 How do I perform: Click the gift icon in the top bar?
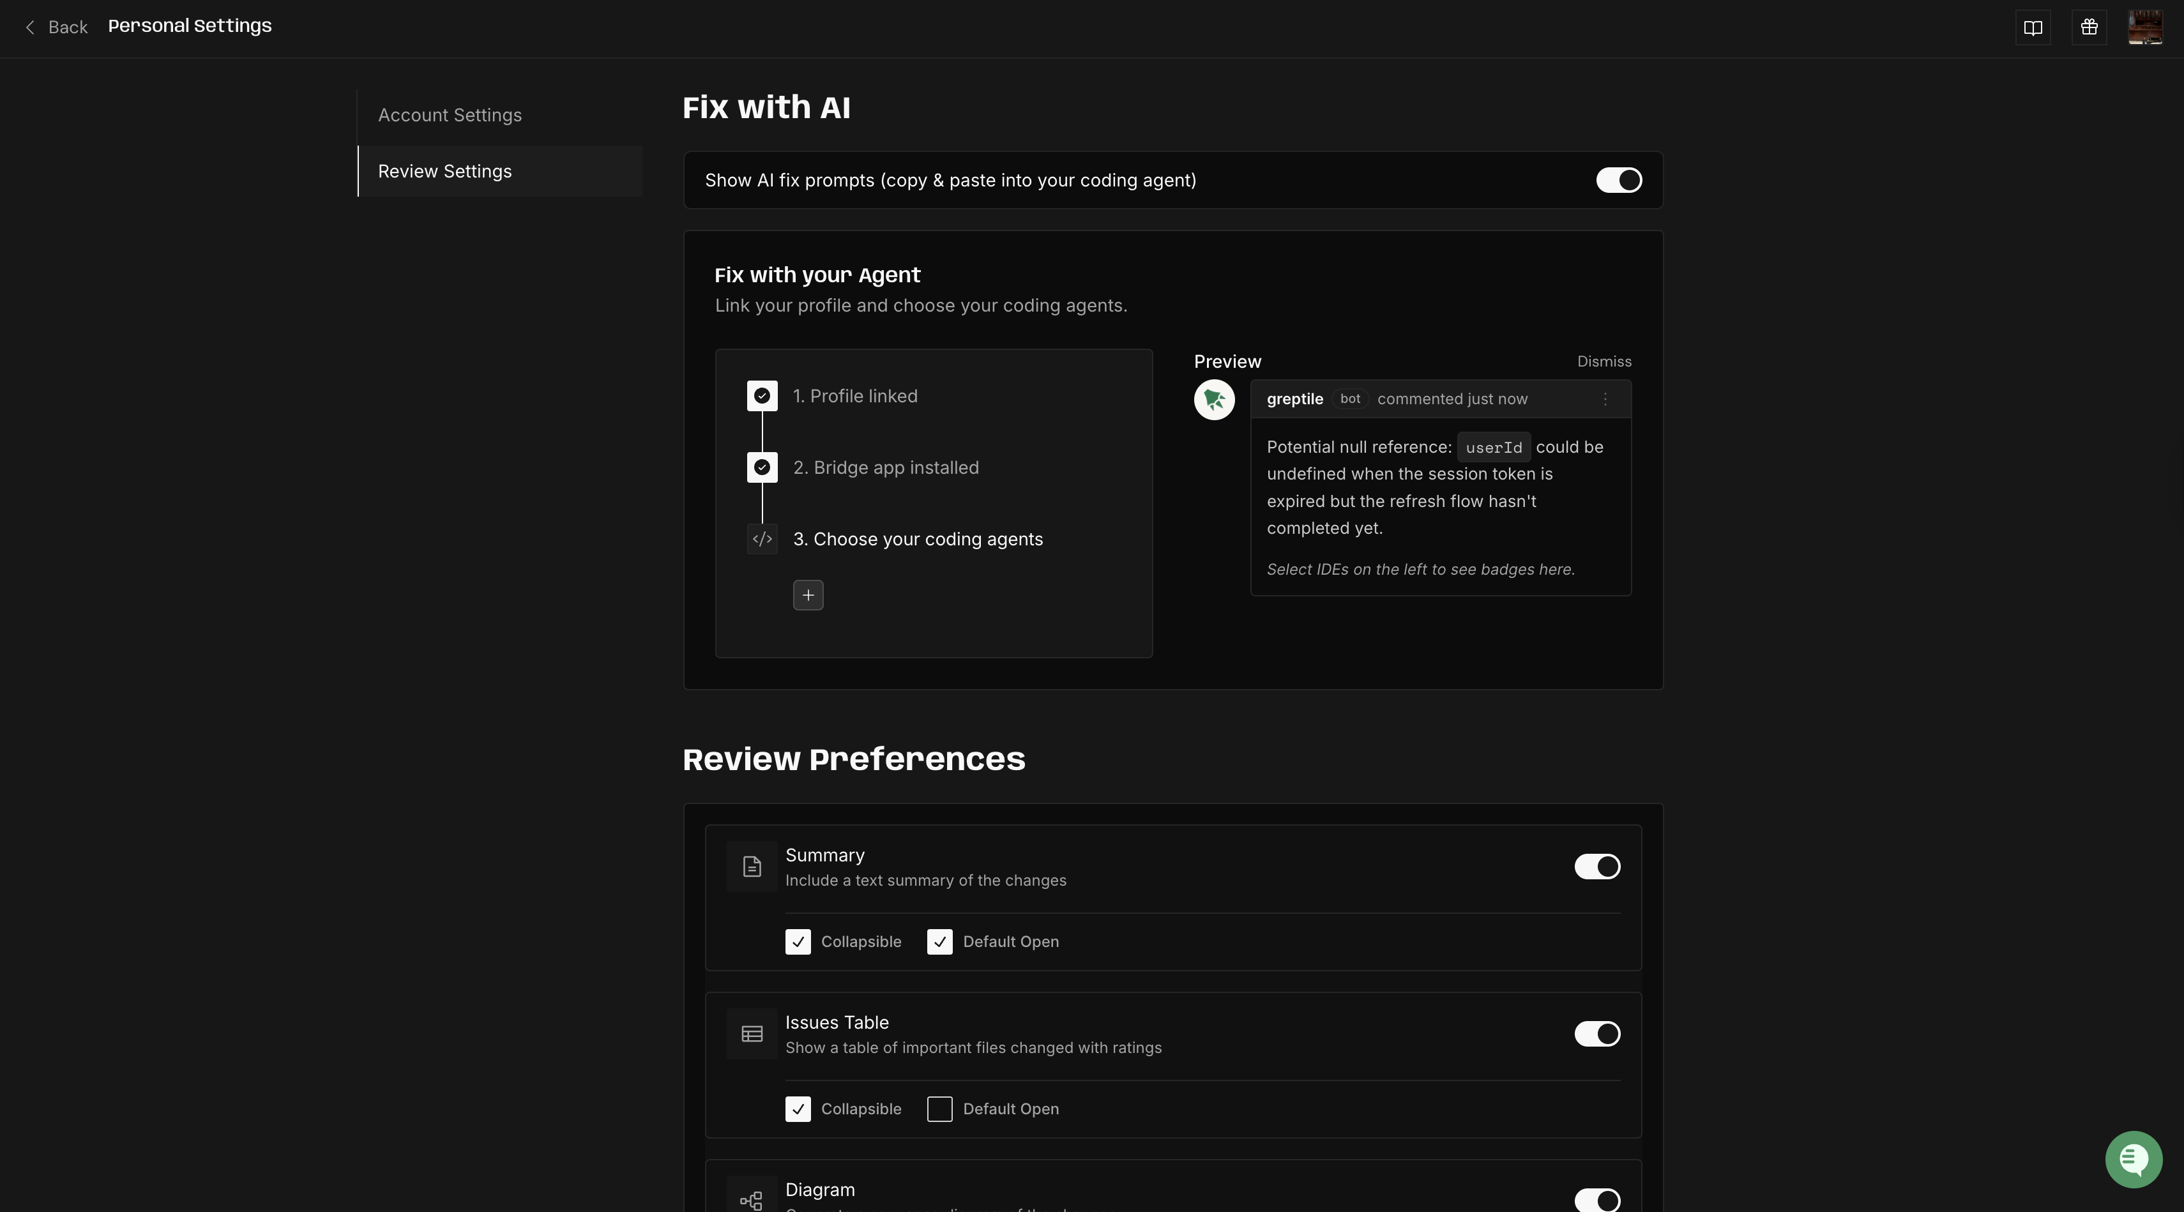tap(2089, 27)
